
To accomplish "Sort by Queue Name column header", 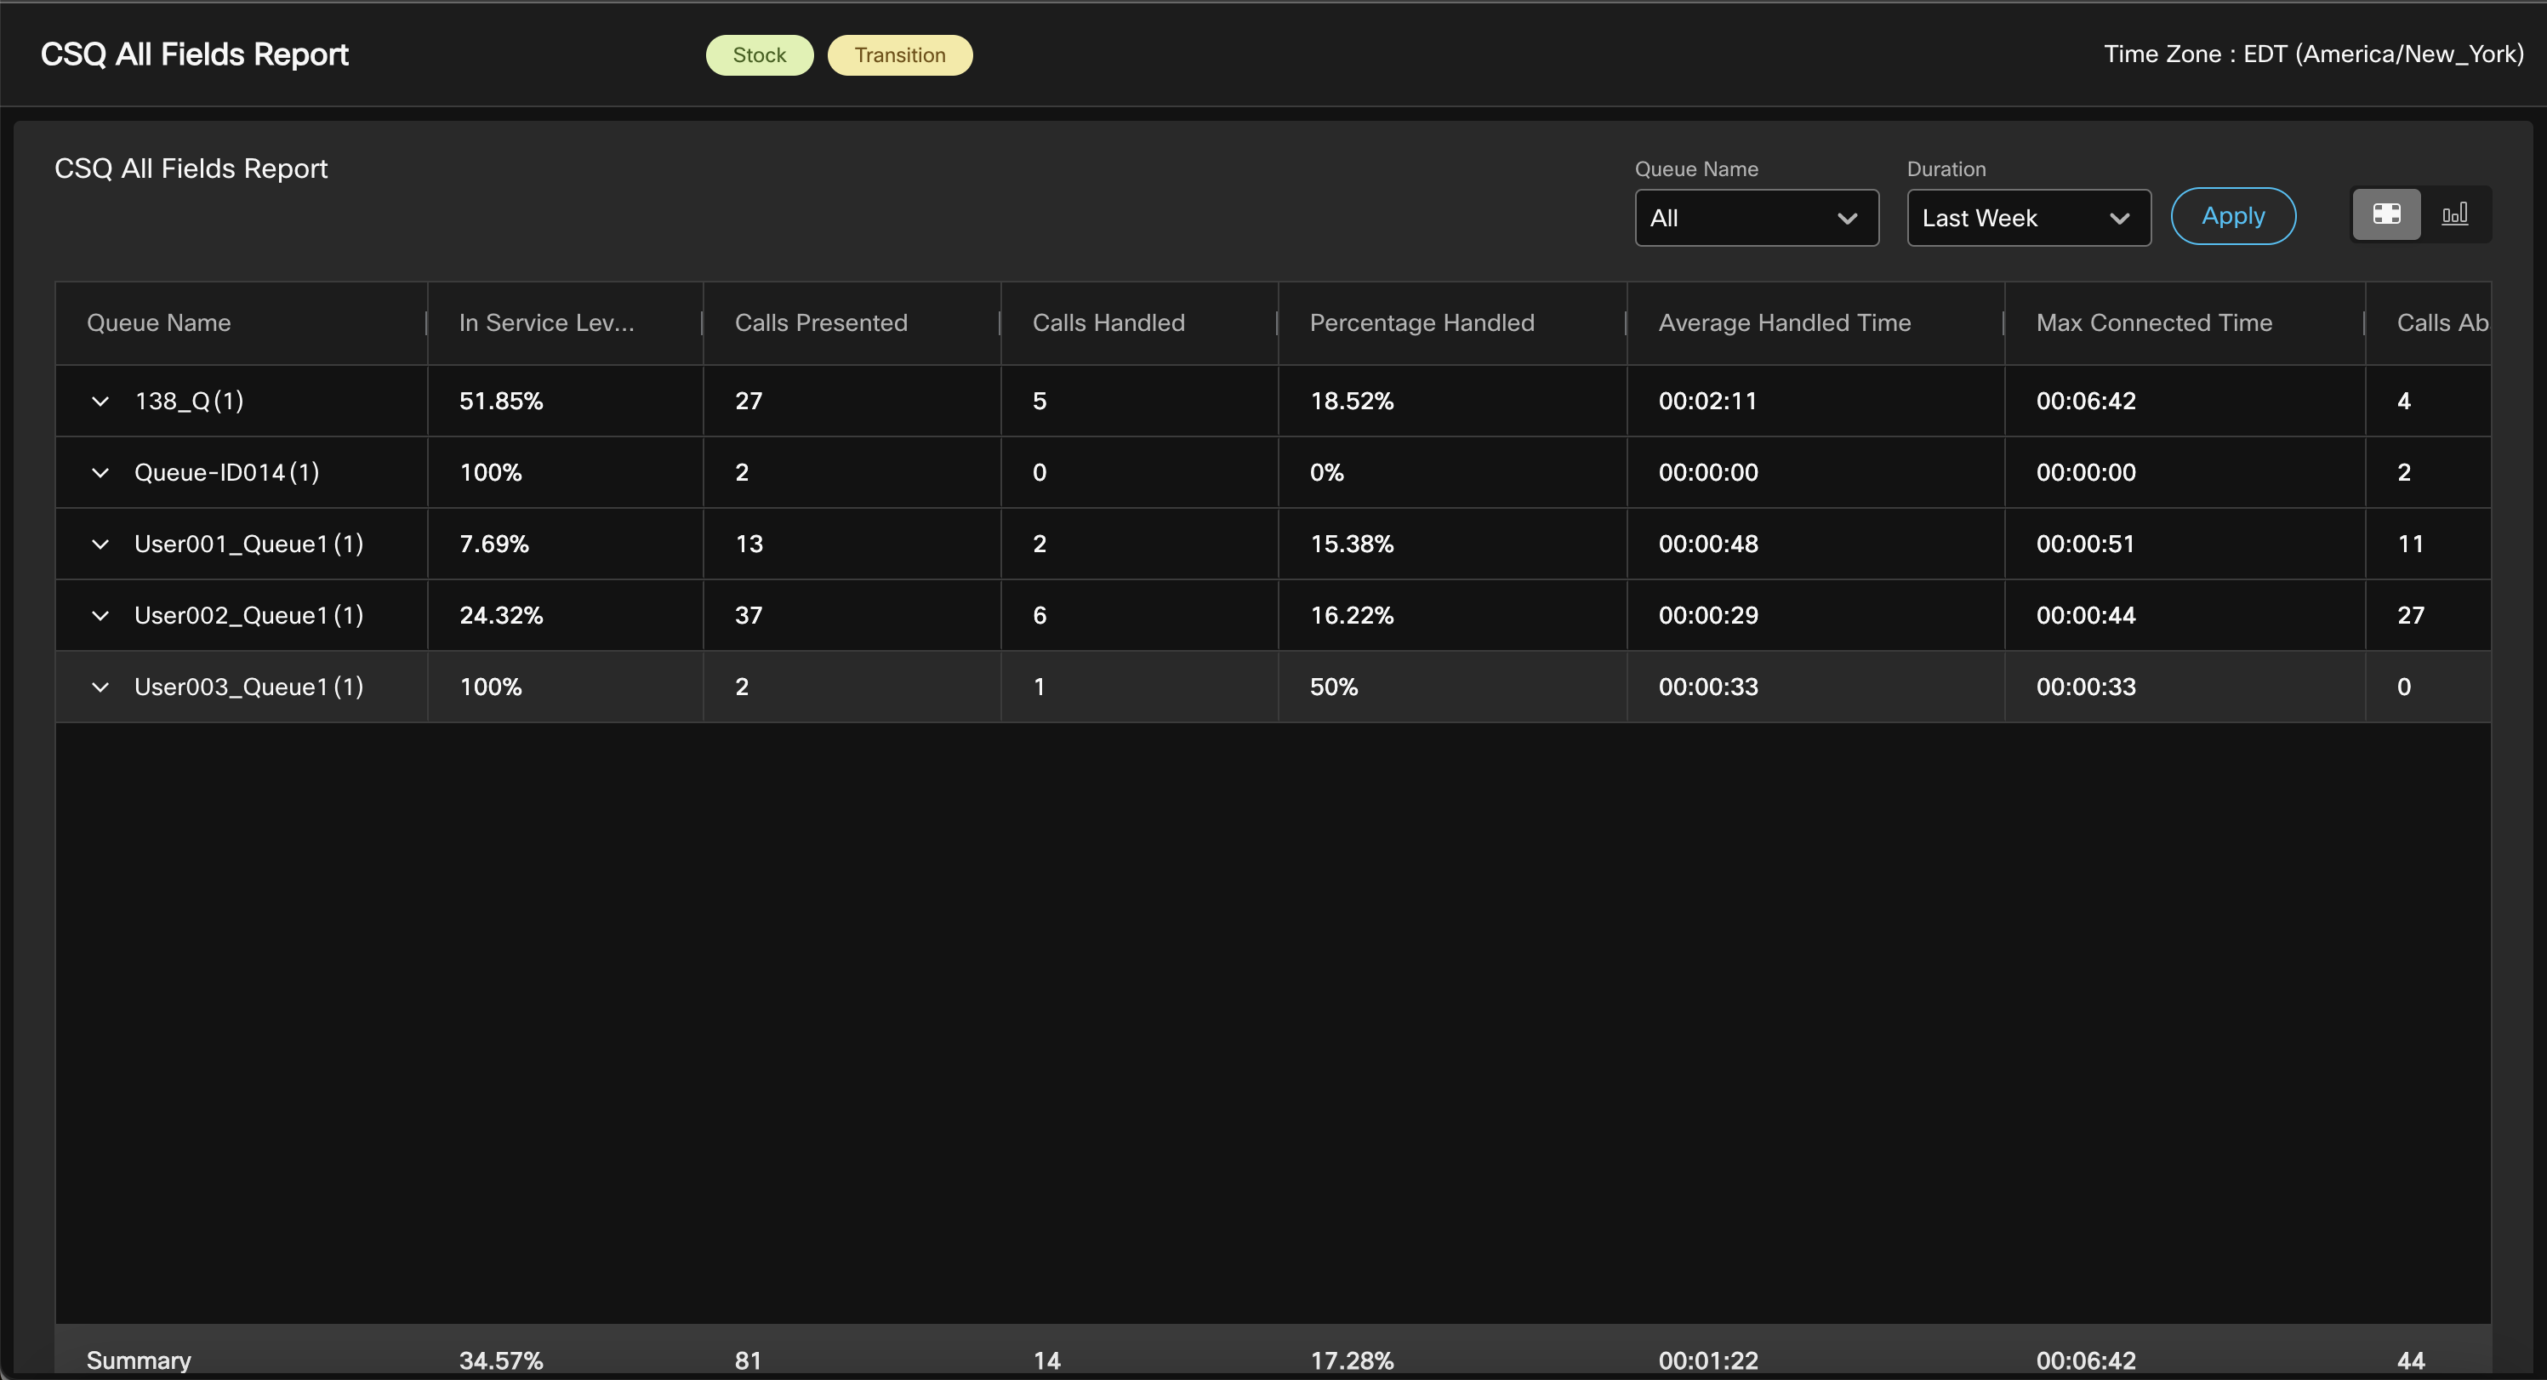I will point(158,323).
